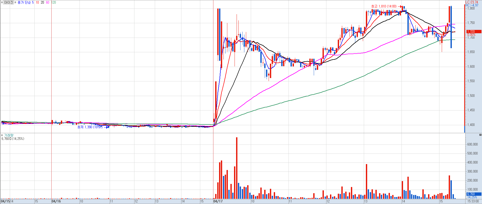482x204 pixels.
Task: Click the green 120-period average legend
Action: coord(53,2)
